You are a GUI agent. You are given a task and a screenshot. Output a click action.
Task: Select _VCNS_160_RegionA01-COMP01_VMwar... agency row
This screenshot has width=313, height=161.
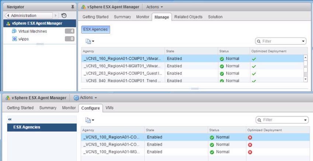pos(192,59)
